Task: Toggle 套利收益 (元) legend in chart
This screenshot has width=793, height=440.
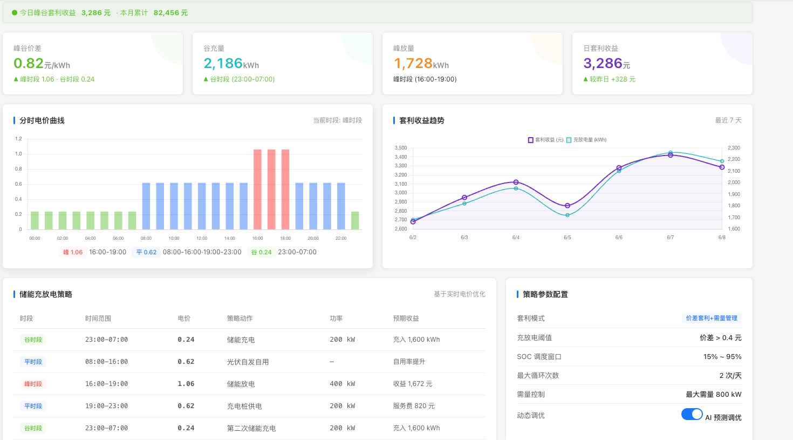Action: pyautogui.click(x=545, y=140)
